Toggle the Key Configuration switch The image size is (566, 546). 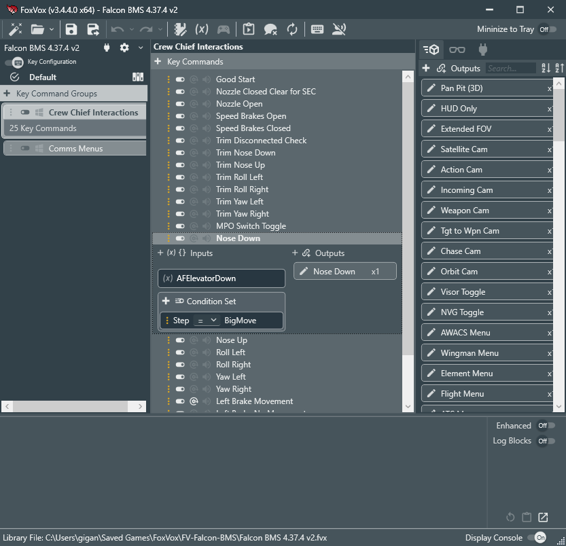(14, 62)
